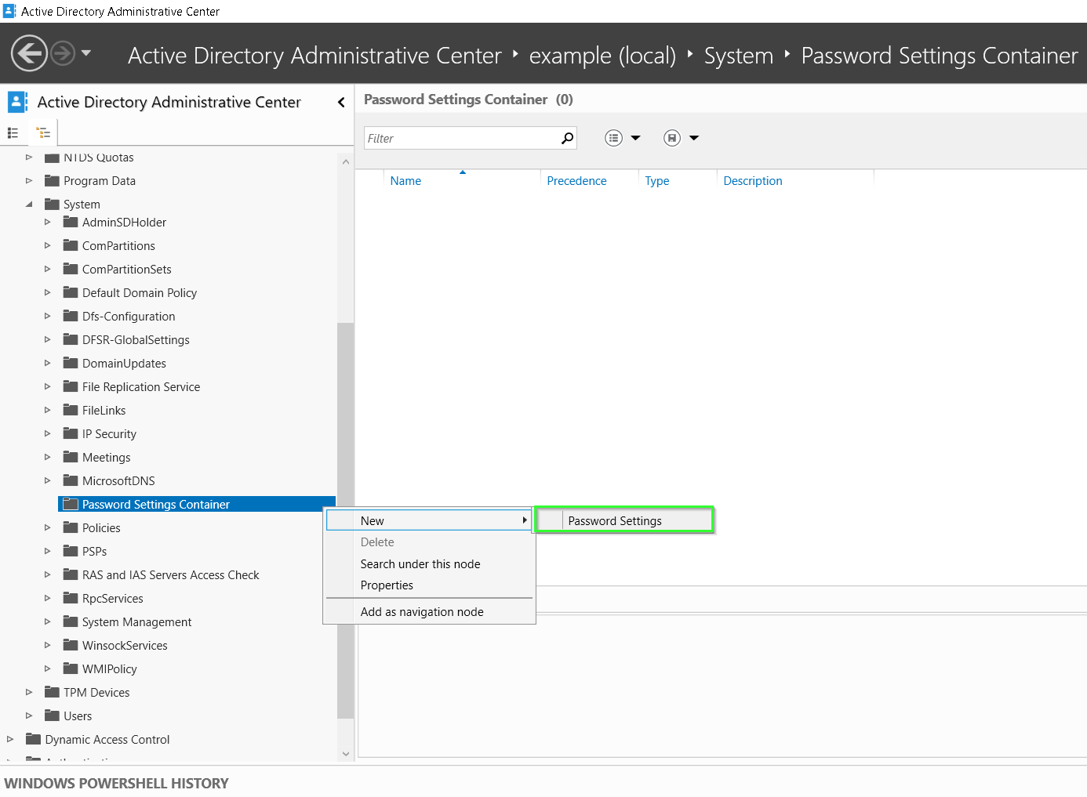Open example (local) in the breadcrumb
Screen dimensions: 1087x797
(x=602, y=55)
